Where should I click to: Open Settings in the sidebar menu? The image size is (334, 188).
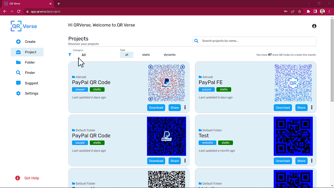point(27,93)
